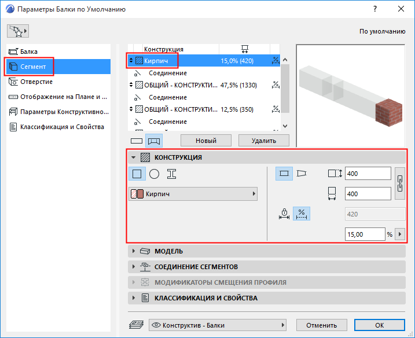Expand КЛАССИФИКАЦИЯ И СВОЙСТВА panel
This screenshot has width=415, height=338.
266,298
